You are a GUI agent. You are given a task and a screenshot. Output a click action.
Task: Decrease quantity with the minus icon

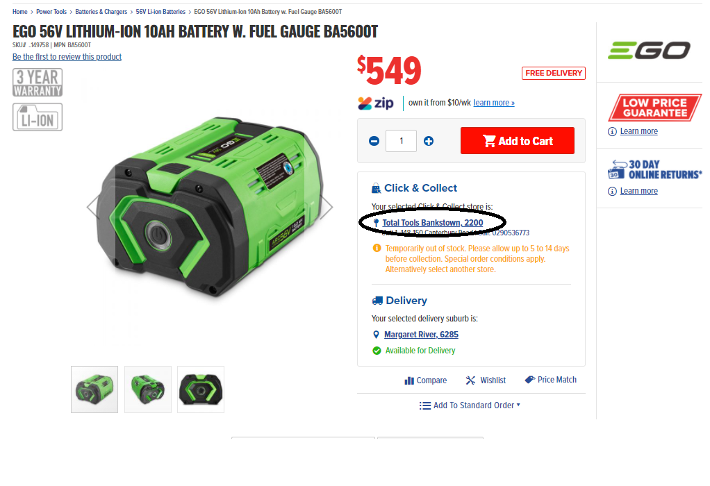374,141
